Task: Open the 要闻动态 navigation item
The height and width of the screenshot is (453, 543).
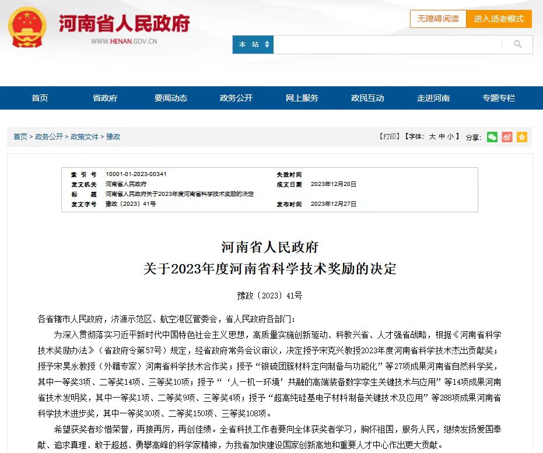Action: 171,98
